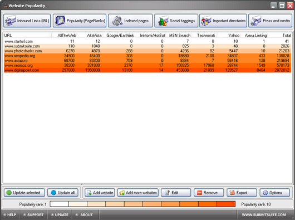Screen dimensions: 295x220
Task: Remove the selected website
Action: point(209,193)
